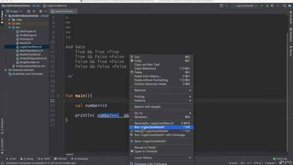Click collapse all icon in Project panel

tap(34, 11)
